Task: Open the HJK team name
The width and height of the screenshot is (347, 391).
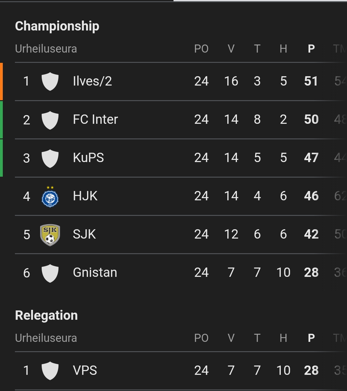Action: pos(85,196)
